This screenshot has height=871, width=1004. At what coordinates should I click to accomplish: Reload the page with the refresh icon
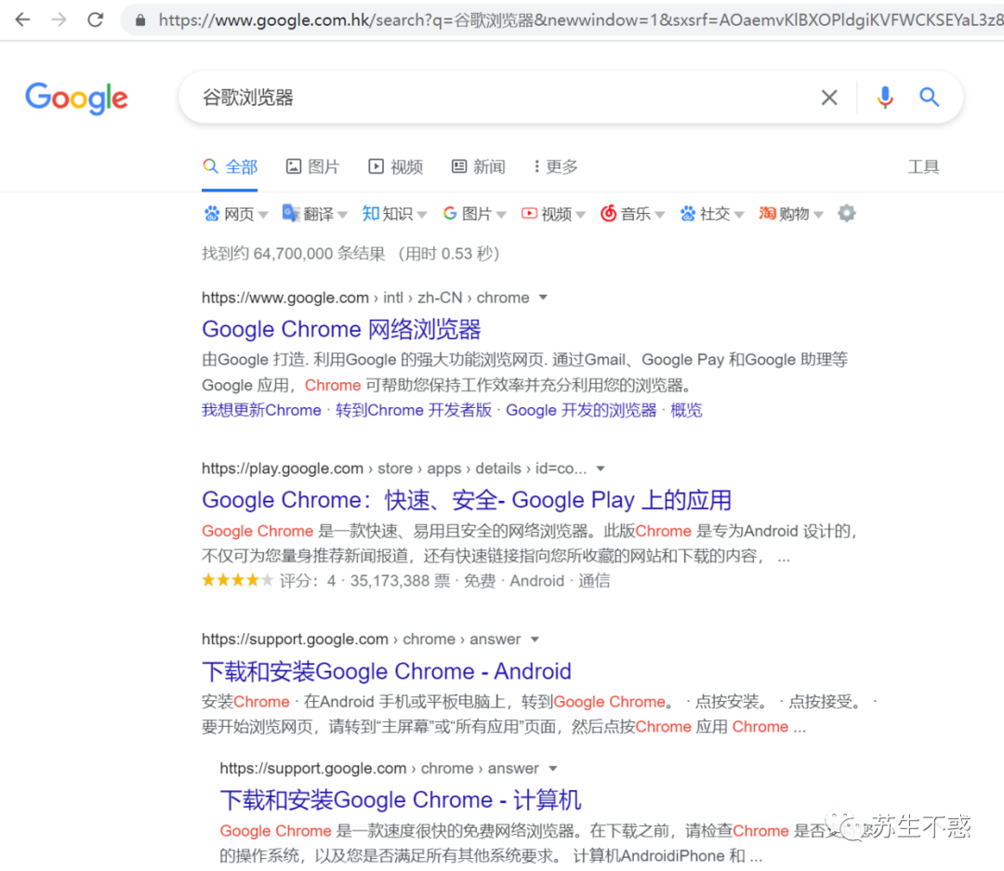(96, 20)
